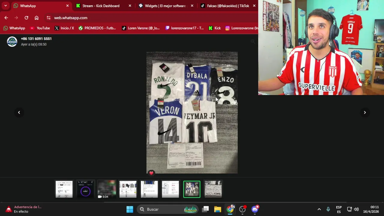Click the main jerseys photo

192,112
